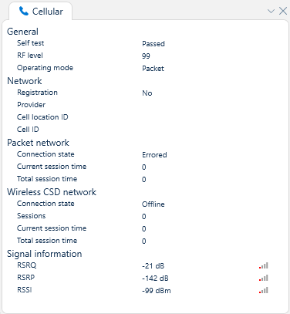
Task: Click the Self test Passed value
Action: [x=153, y=44]
